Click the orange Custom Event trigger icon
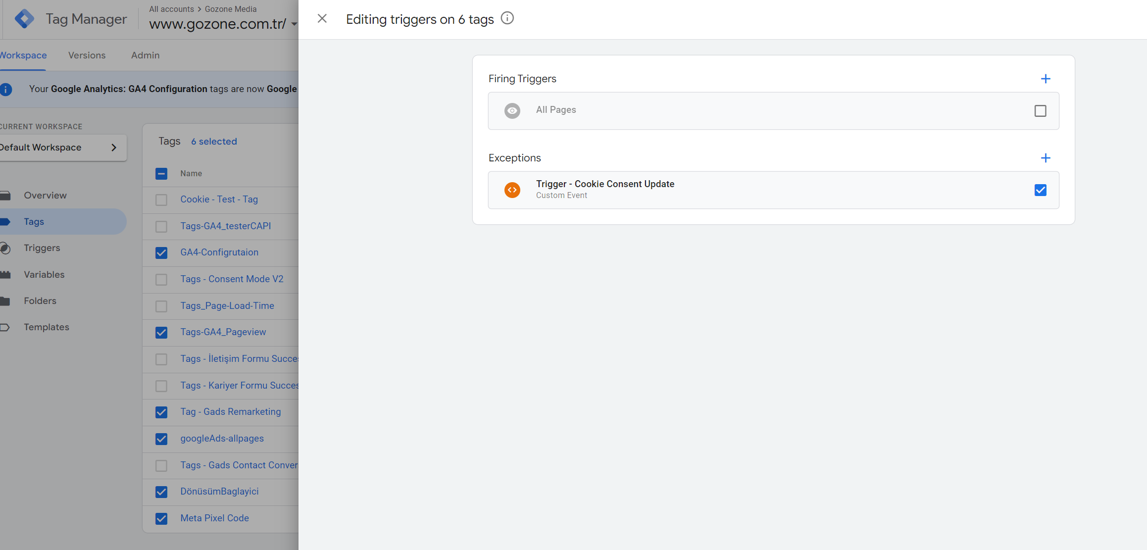1147x550 pixels. [512, 190]
